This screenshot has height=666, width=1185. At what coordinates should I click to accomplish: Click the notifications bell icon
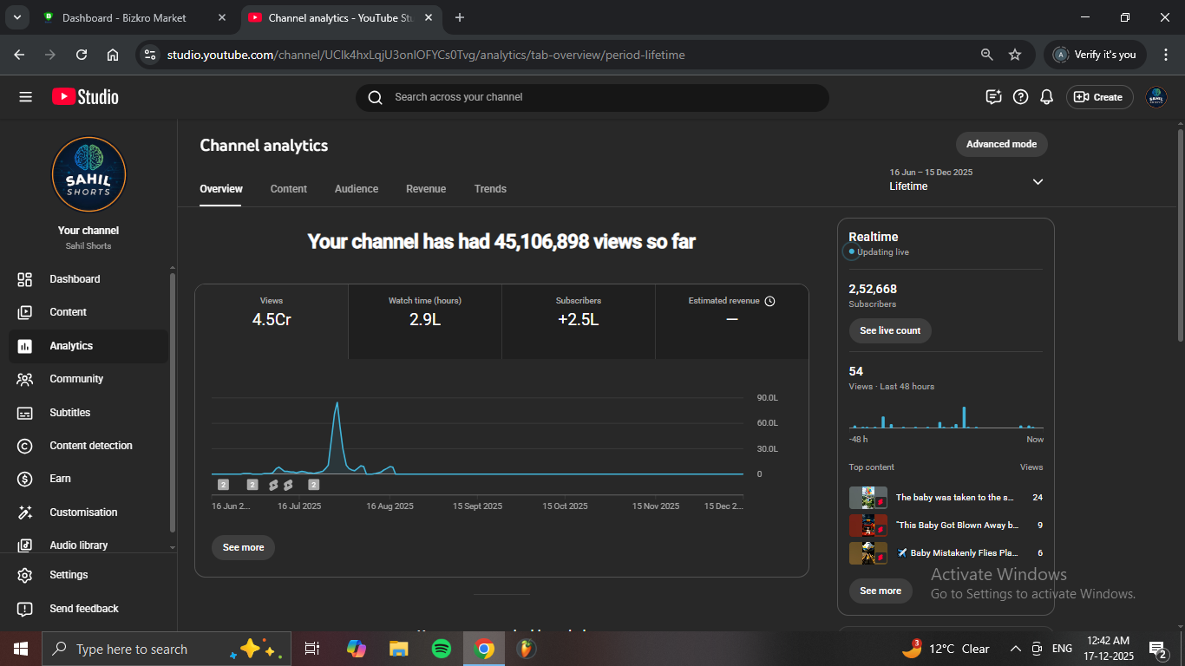[1047, 97]
